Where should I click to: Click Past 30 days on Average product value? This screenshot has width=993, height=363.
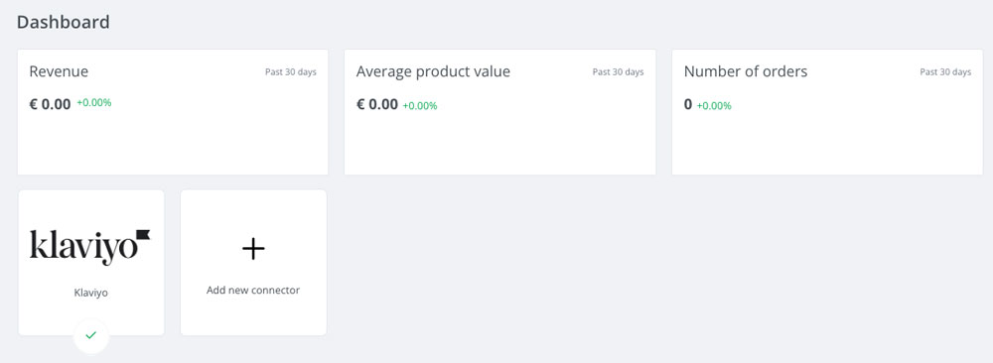click(x=618, y=72)
